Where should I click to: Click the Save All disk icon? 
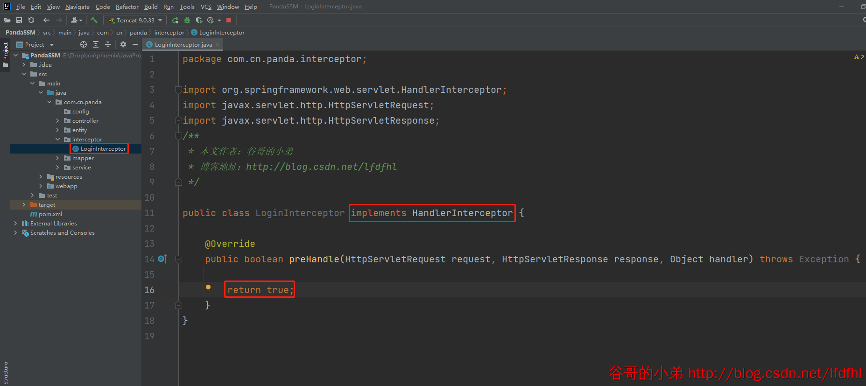(19, 20)
